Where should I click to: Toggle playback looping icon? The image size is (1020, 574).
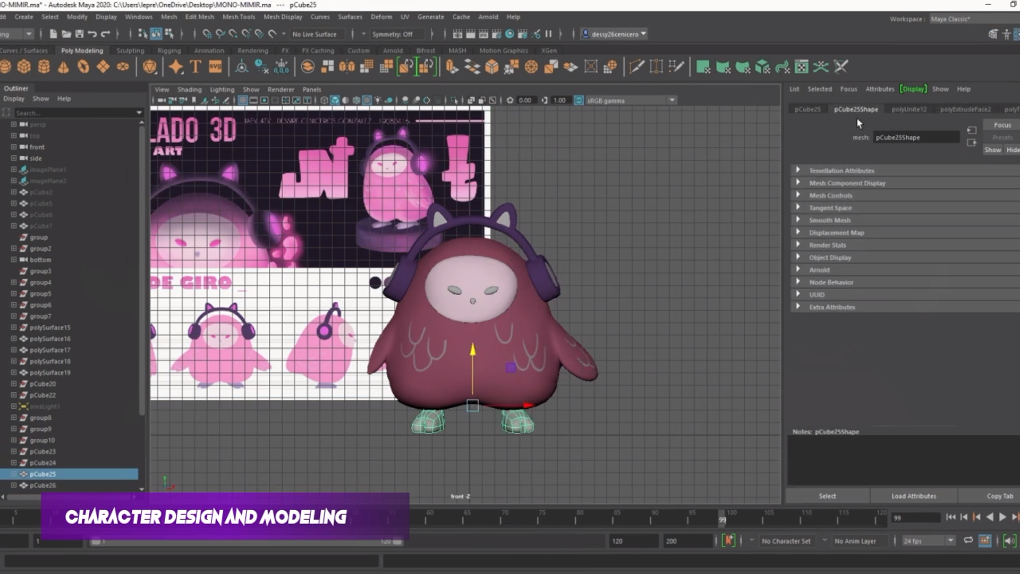pyautogui.click(x=968, y=541)
